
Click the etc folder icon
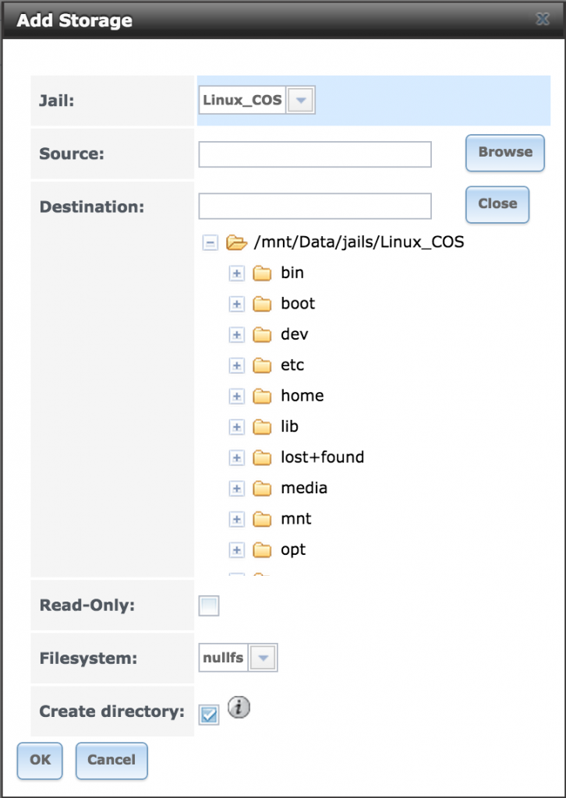tap(262, 365)
